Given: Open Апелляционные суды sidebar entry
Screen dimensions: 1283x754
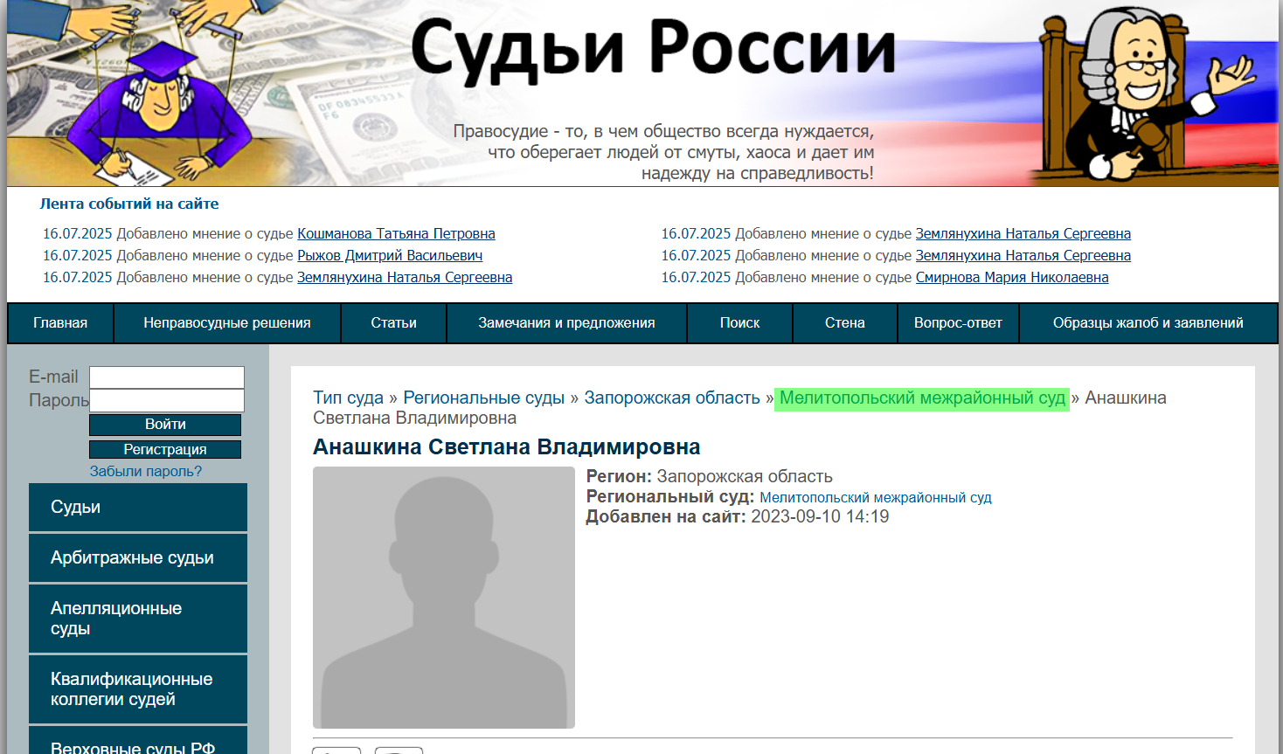Looking at the screenshot, I should point(137,618).
